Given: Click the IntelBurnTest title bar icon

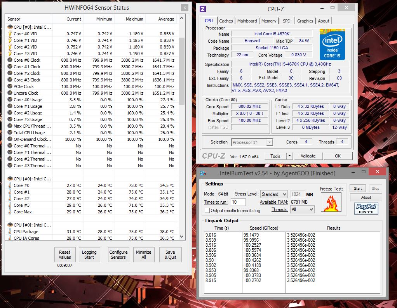Looking at the screenshot, I should point(203,173).
